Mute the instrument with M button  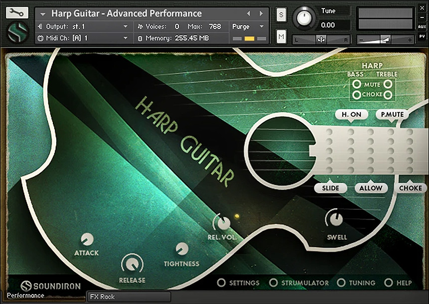coord(281,36)
